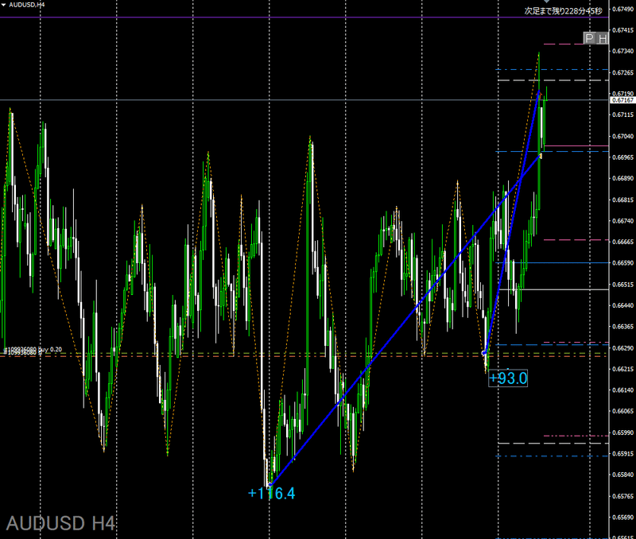Click the 0.65690 price scale value
This screenshot has height=539, width=636.
point(622,518)
